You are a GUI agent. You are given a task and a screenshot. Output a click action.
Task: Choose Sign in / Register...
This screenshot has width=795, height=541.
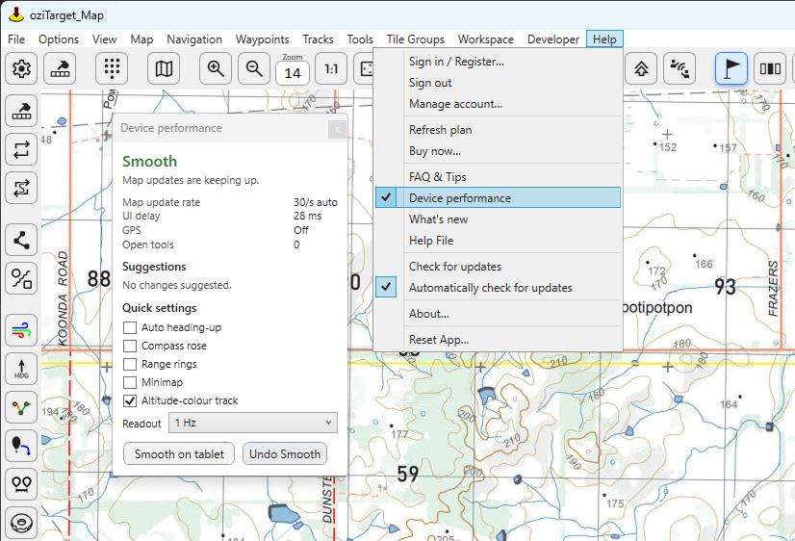(x=498, y=62)
